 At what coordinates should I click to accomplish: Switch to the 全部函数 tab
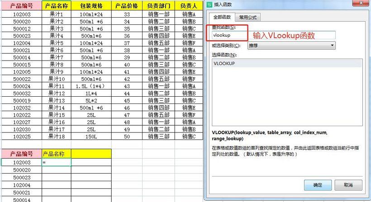pos(222,17)
